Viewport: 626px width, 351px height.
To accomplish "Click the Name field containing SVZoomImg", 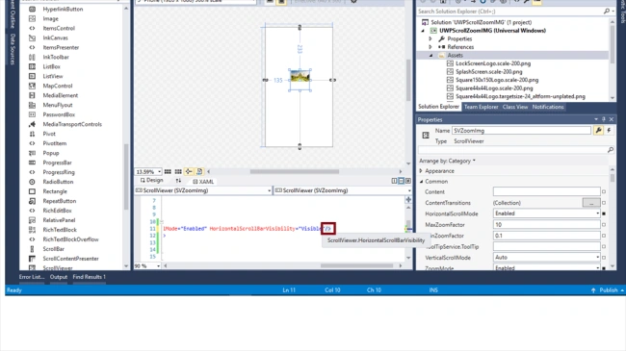I will click(521, 131).
